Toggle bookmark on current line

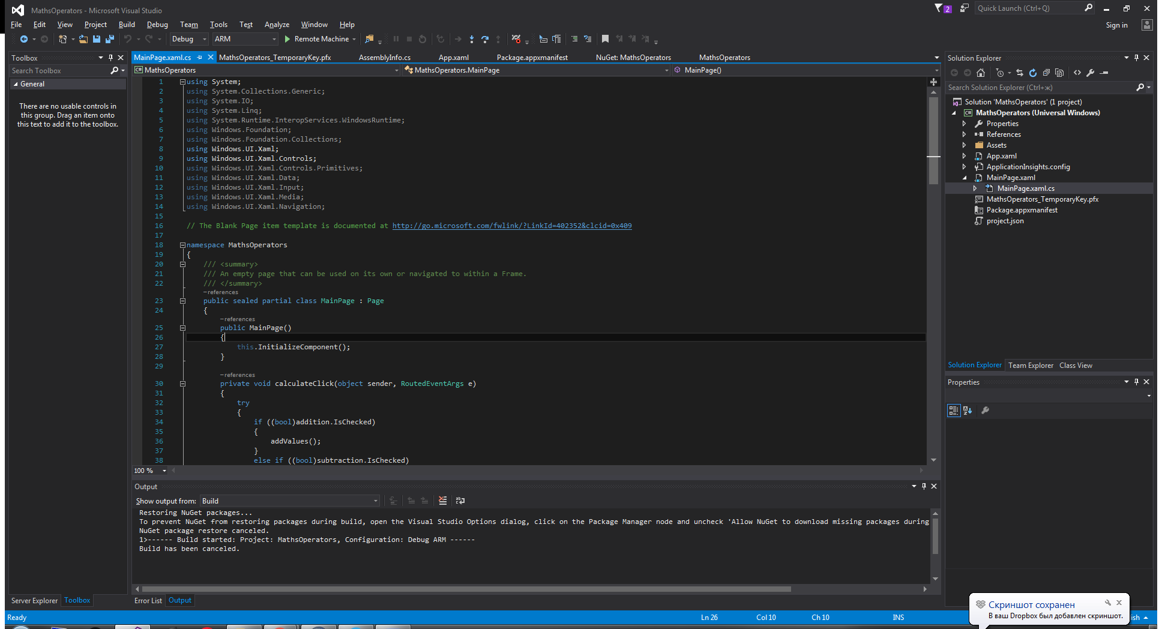(606, 39)
